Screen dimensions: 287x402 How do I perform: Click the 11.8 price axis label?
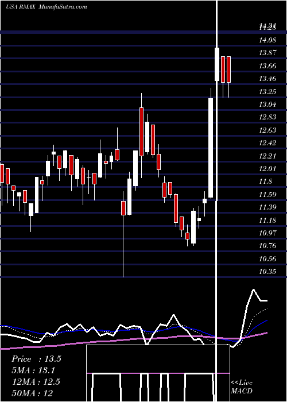point(265,181)
